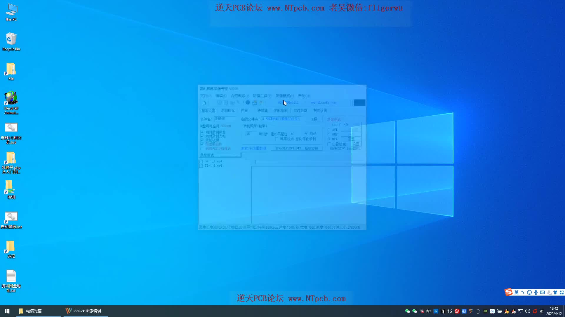Activate Sogou voice input microphone
565x317 pixels.
[536, 292]
